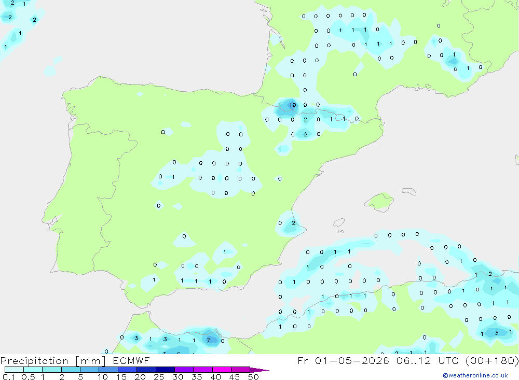Click legend swatch between 1 and 2
This screenshot has height=380, width=519.
(x=51, y=370)
